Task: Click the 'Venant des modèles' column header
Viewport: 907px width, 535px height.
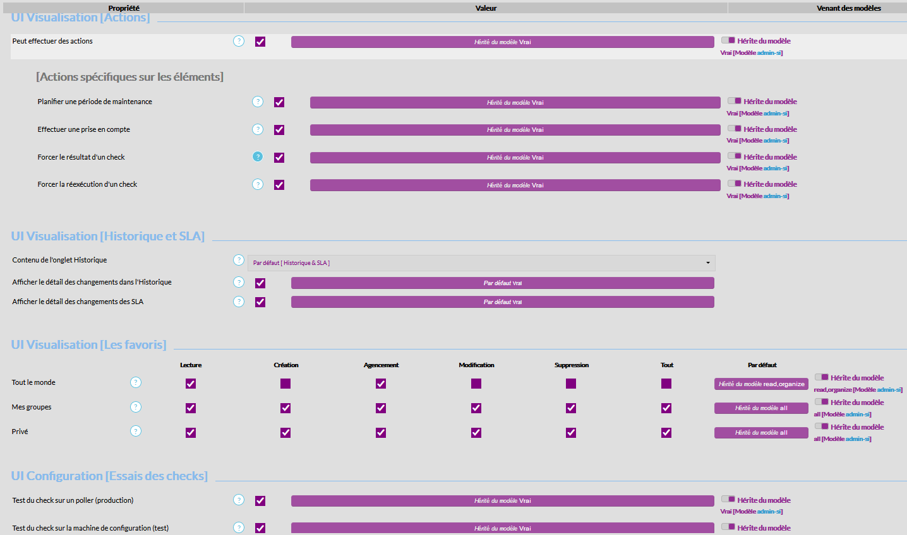Action: [848, 8]
